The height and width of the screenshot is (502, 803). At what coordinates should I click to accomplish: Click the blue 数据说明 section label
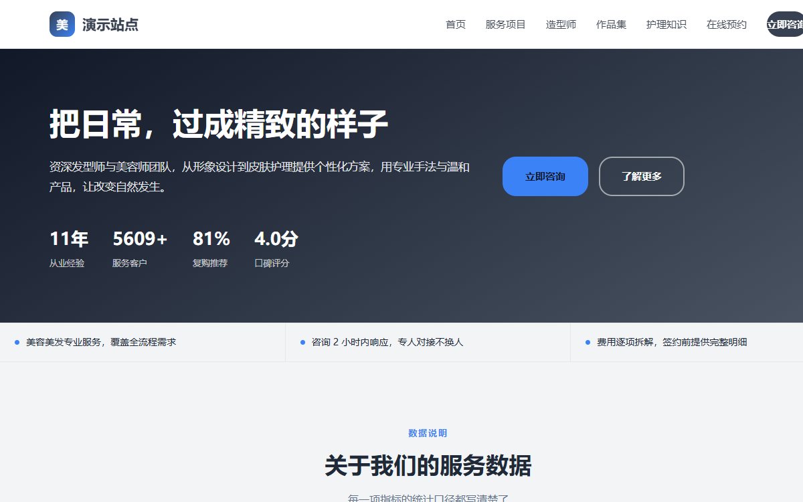[428, 433]
